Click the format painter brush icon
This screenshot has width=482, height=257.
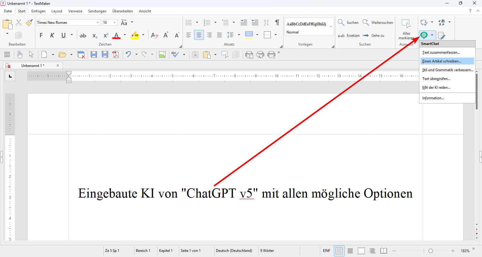point(29,23)
